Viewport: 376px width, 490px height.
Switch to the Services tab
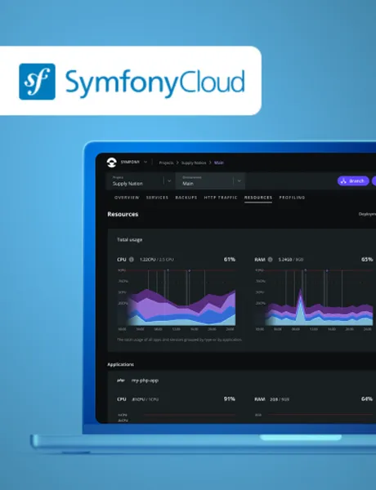click(157, 198)
